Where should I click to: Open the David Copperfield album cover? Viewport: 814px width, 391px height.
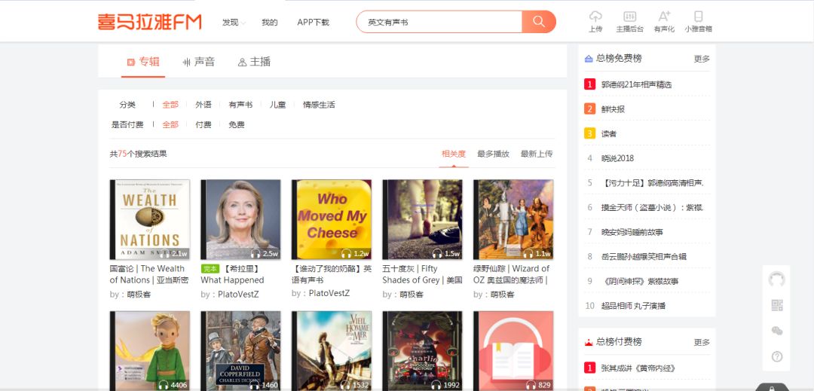(241, 350)
